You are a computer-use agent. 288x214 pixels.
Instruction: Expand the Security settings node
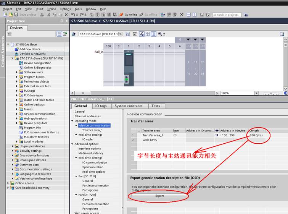pyautogui.click(x=12, y=151)
